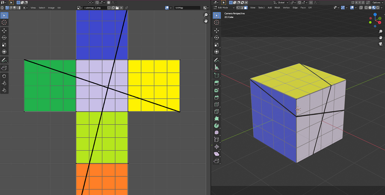Switch to material preview shading mode
The width and height of the screenshot is (385, 195).
373,8
